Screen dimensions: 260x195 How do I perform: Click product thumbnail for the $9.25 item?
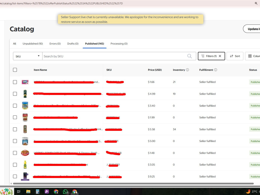(25, 177)
